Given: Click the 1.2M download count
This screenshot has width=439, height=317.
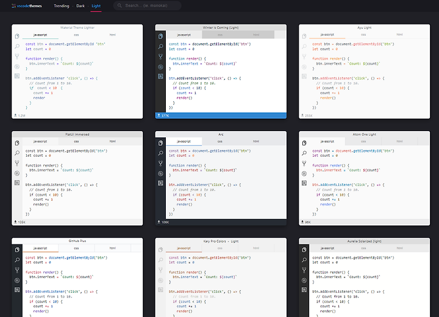Looking at the screenshot, I should [20, 115].
